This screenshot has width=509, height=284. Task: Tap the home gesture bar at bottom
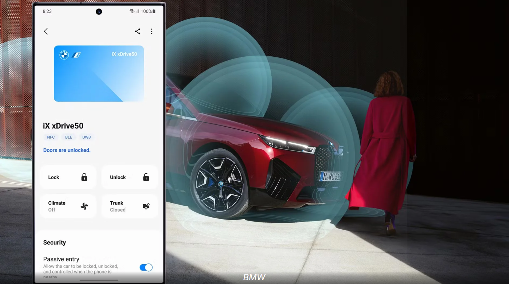[99, 280]
